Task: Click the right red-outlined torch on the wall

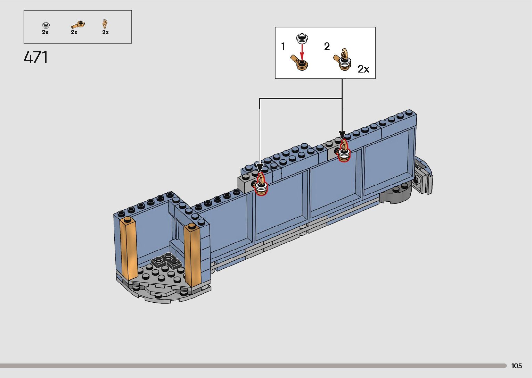Action: tap(344, 151)
